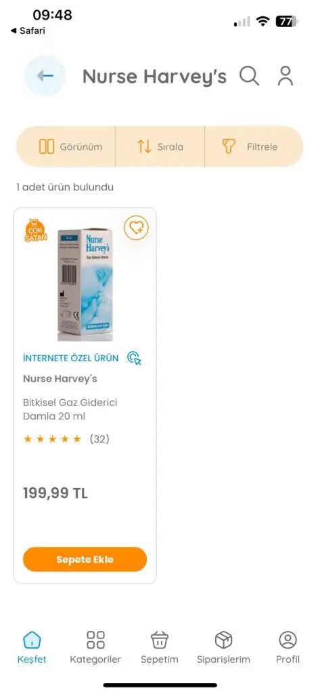The image size is (320, 694).
Task: Open the Profil tab
Action: [x=288, y=647]
